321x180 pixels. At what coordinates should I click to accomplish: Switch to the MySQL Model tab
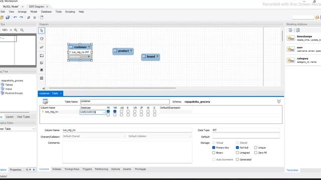pos(11,6)
